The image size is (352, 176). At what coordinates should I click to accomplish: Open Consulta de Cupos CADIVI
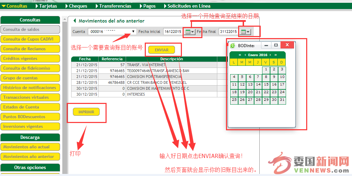[30, 39]
